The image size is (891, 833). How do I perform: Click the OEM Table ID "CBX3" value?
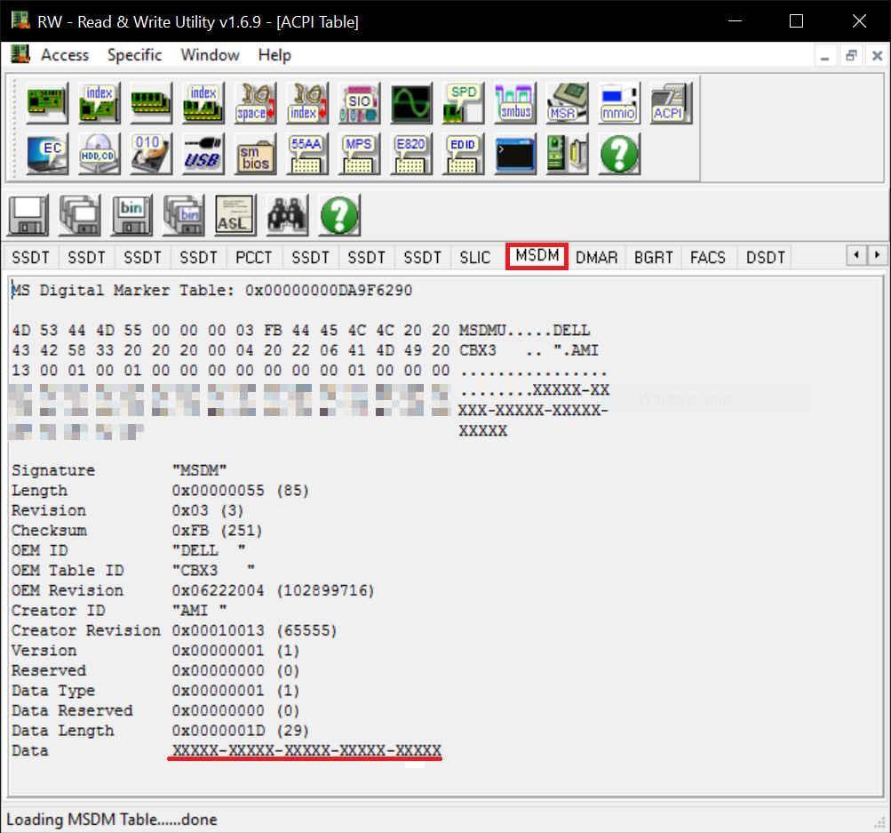pos(213,571)
